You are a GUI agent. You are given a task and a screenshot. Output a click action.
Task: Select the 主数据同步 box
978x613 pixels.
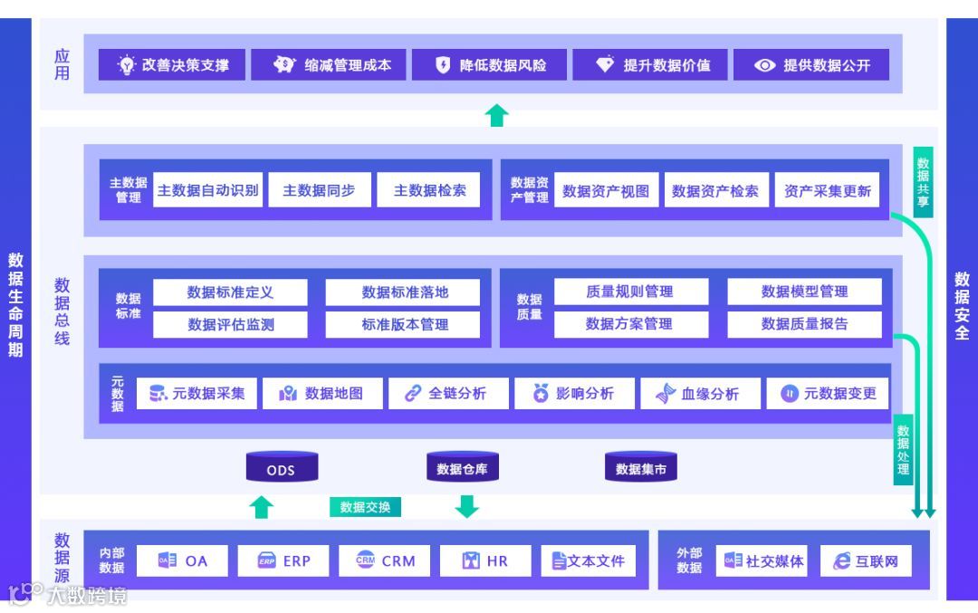320,190
